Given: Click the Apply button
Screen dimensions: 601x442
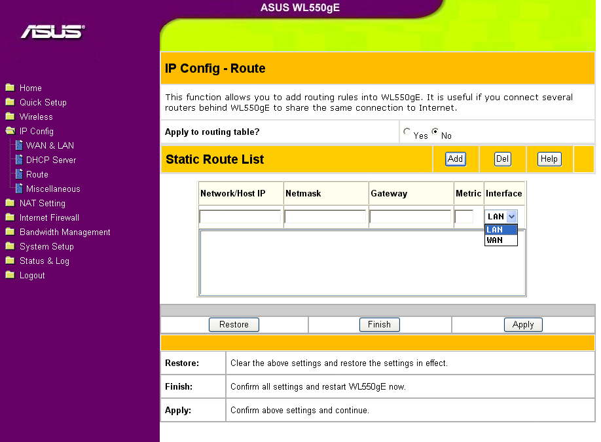Looking at the screenshot, I should pos(523,325).
